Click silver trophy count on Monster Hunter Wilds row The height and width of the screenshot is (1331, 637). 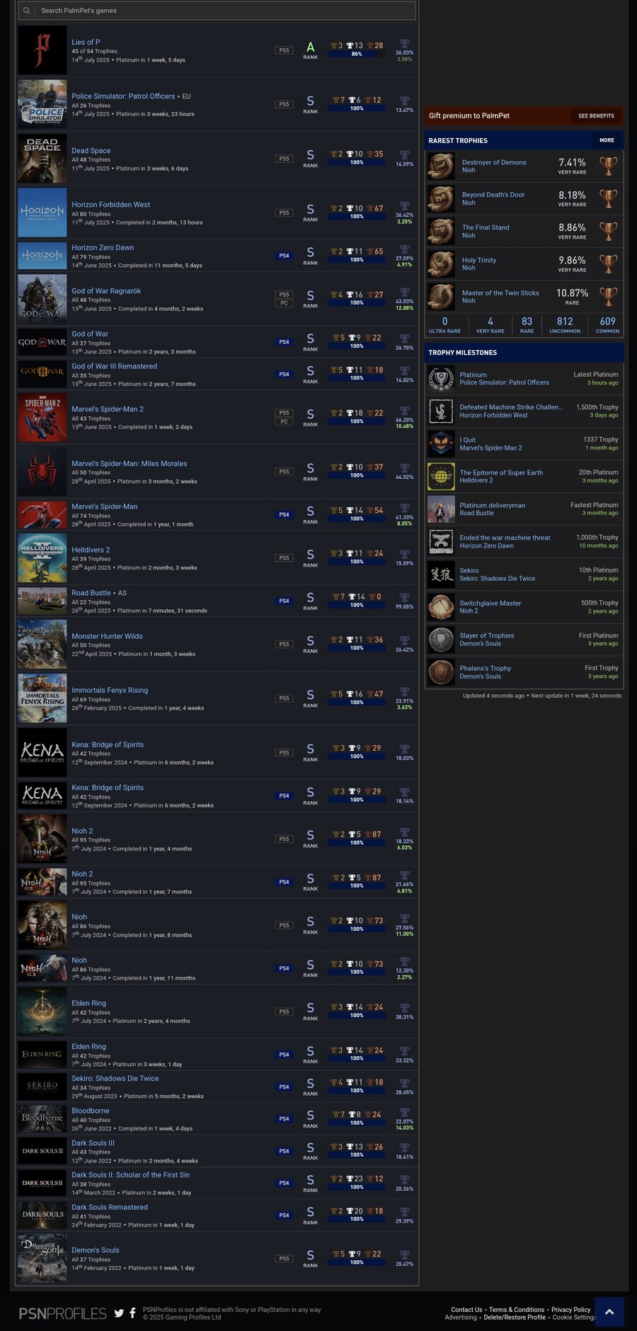pos(355,640)
